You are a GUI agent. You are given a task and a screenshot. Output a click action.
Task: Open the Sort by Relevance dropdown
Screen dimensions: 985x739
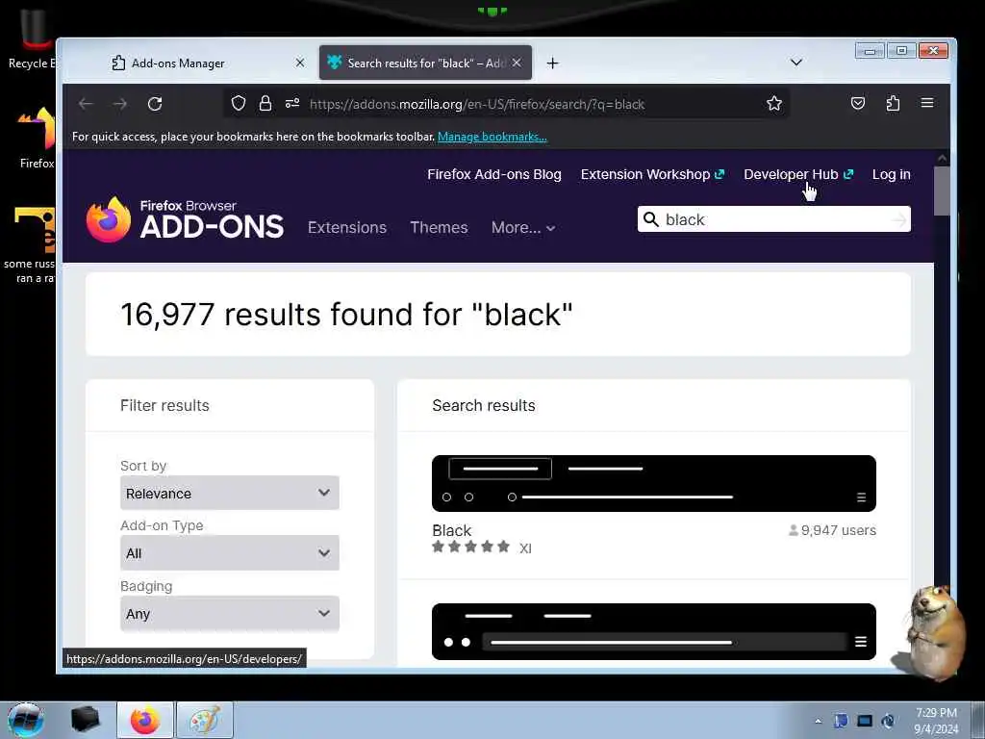[229, 494]
